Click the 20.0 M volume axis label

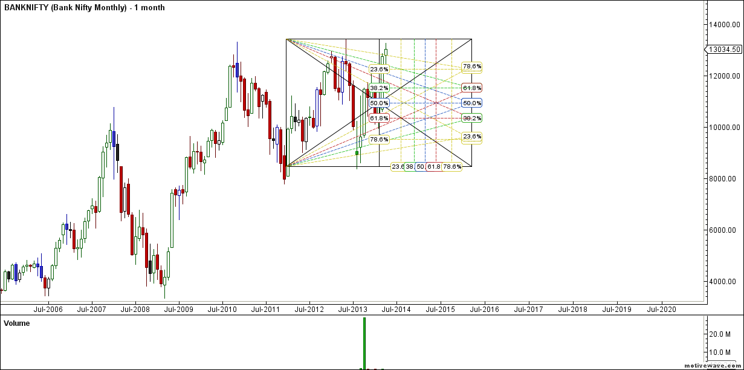(726, 334)
